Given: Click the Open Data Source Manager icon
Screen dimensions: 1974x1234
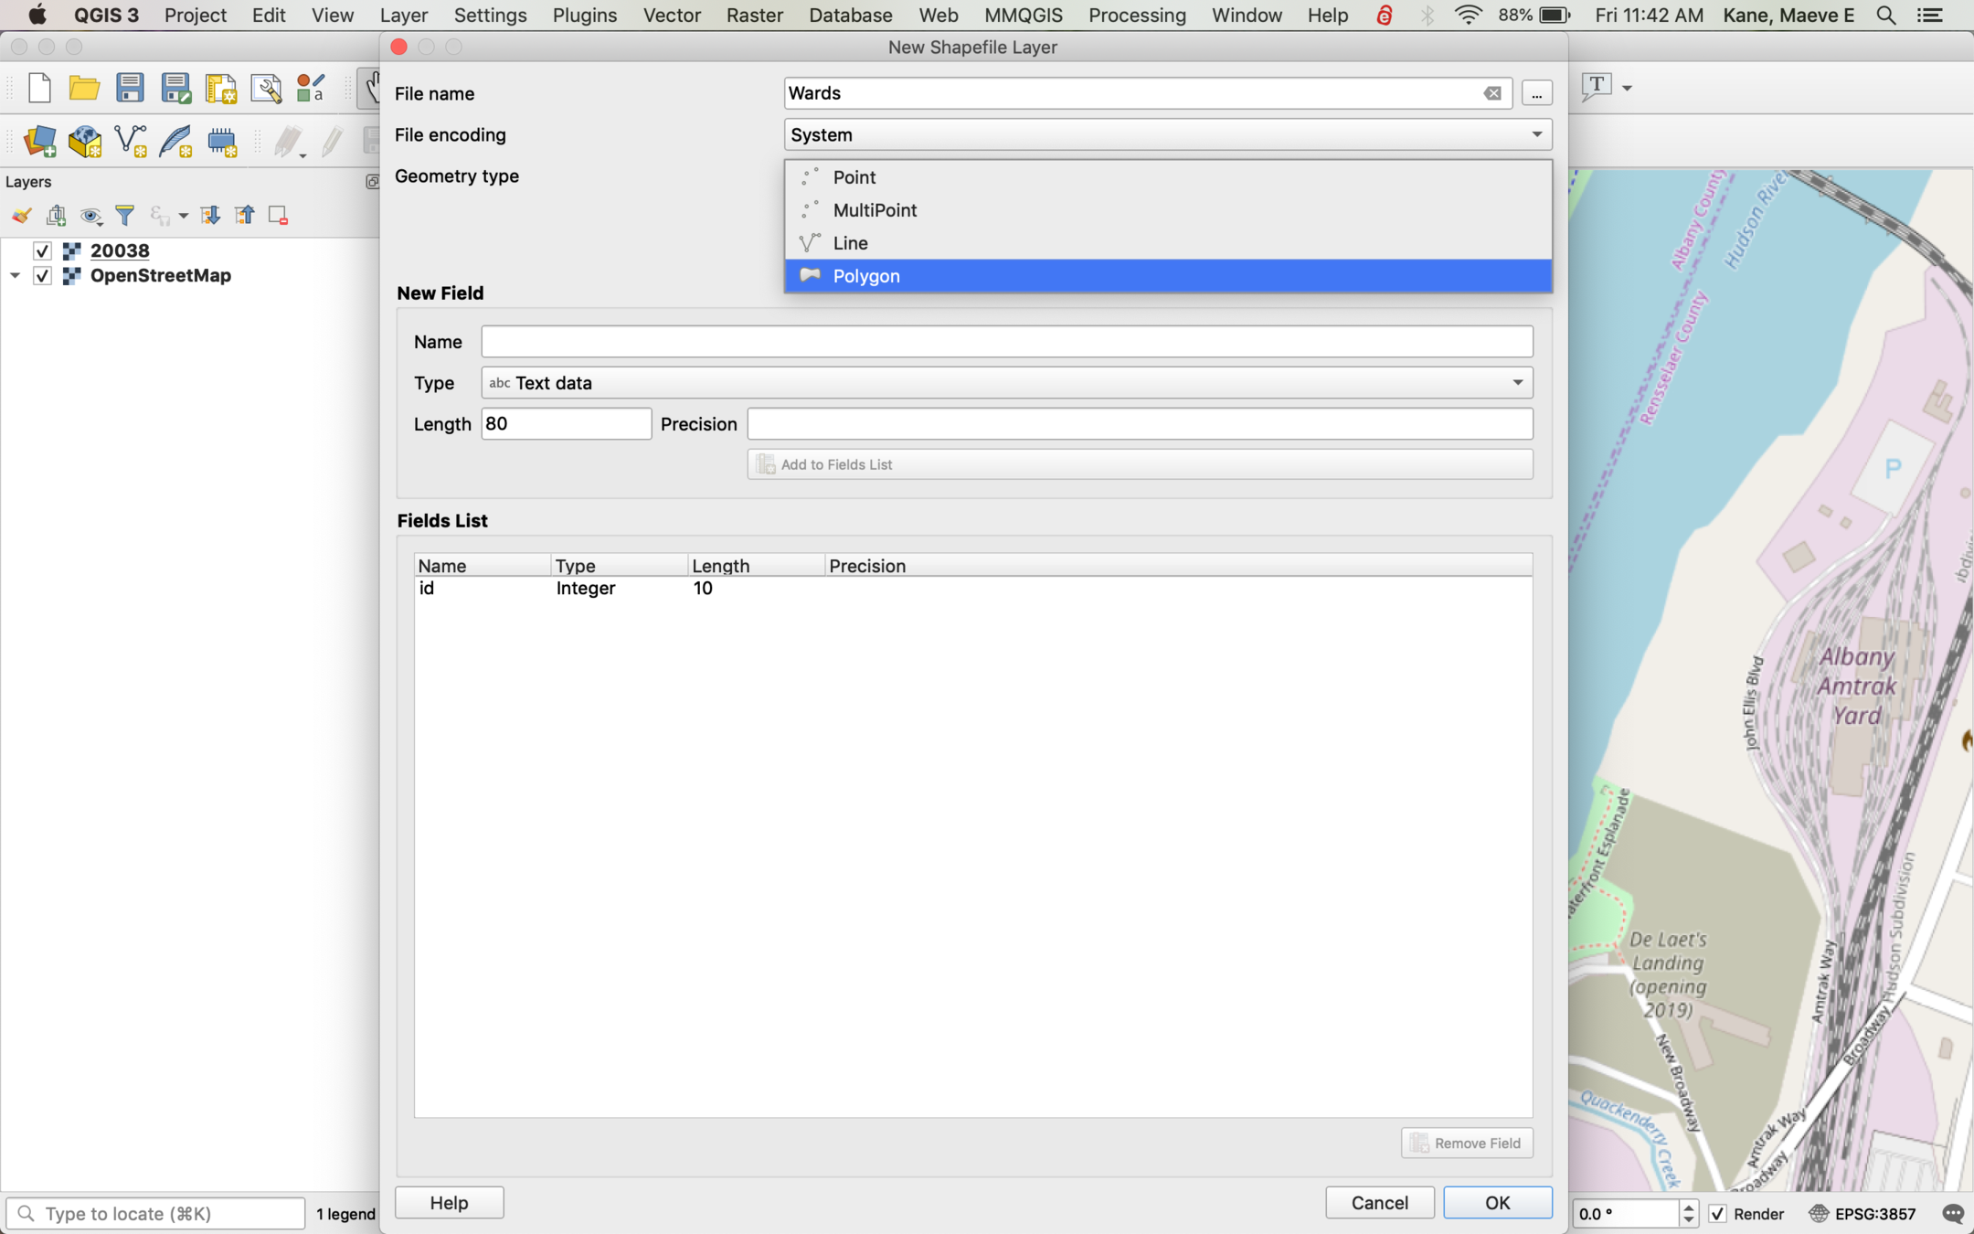Looking at the screenshot, I should tap(39, 142).
